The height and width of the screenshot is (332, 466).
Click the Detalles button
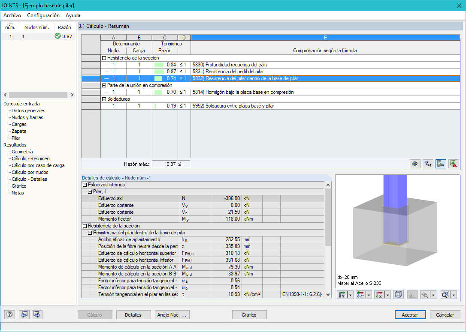(x=133, y=315)
